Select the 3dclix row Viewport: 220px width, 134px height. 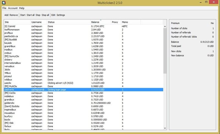(84, 70)
